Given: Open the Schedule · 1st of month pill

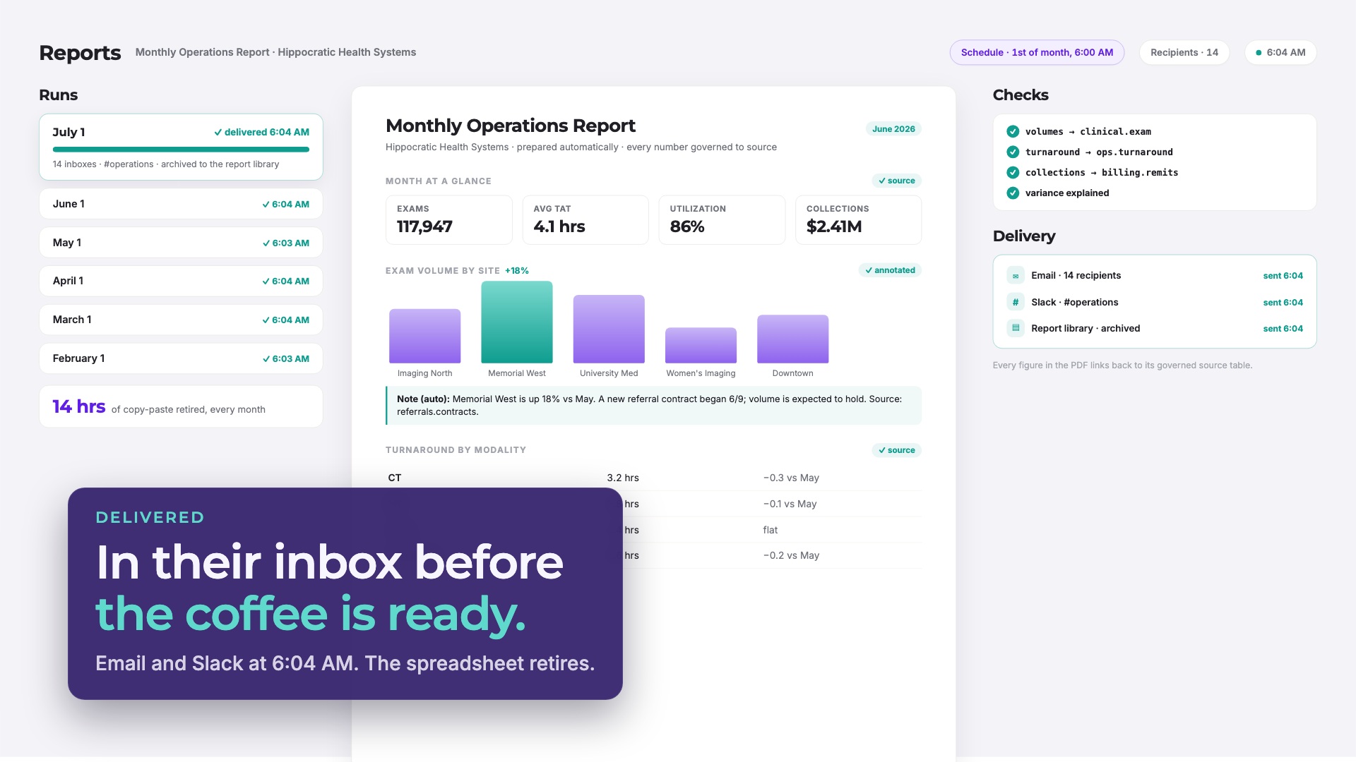Looking at the screenshot, I should [1037, 52].
